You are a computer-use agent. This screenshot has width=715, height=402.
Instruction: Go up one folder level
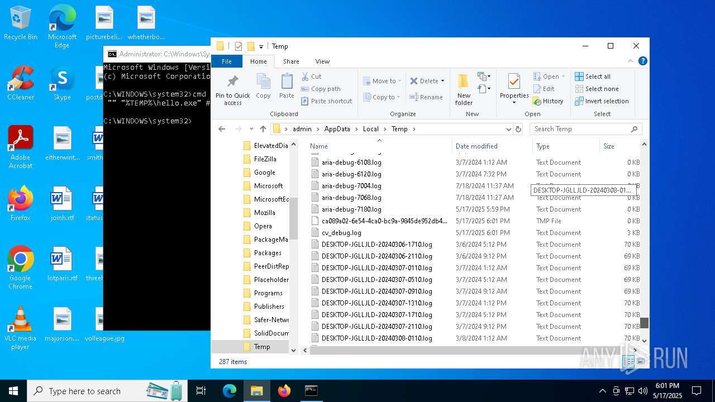263,129
